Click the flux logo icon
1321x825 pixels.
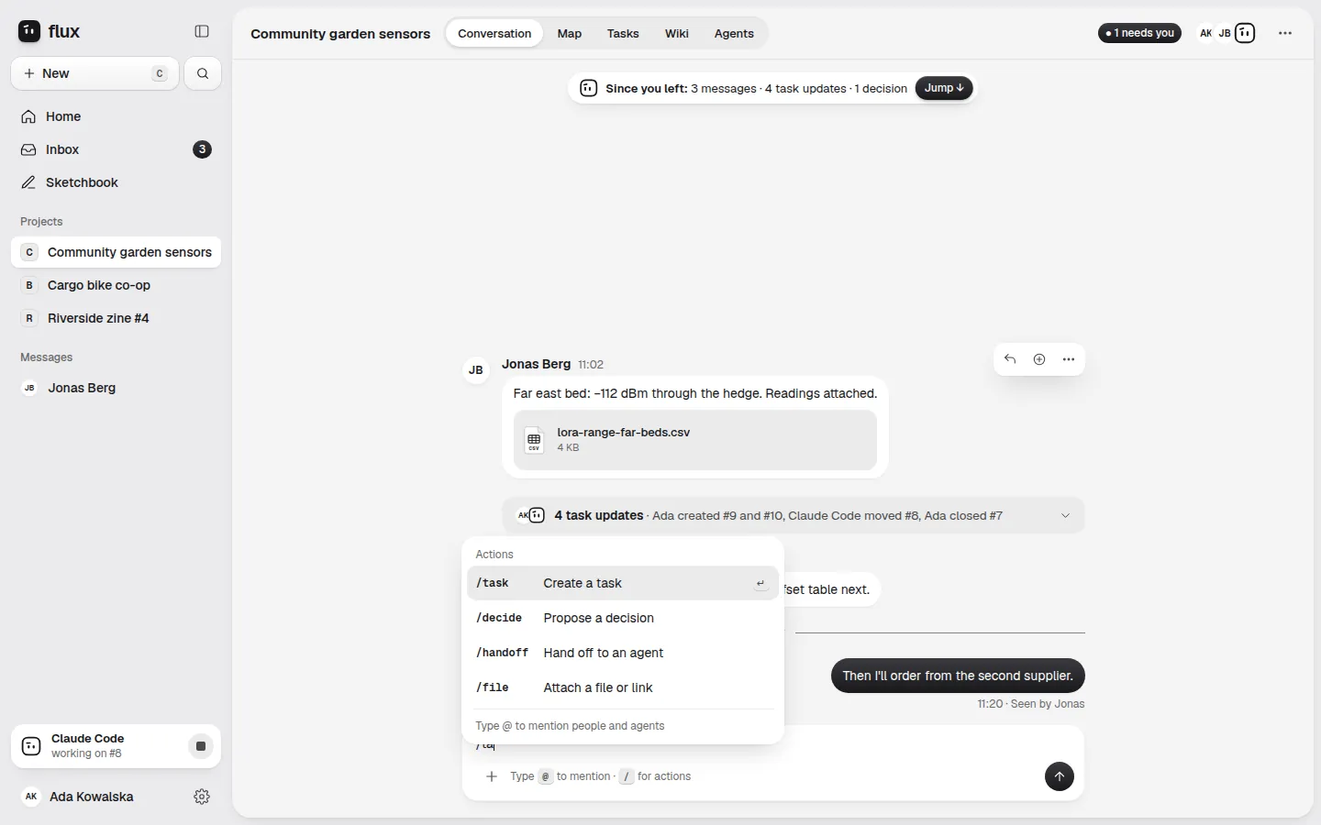point(29,31)
